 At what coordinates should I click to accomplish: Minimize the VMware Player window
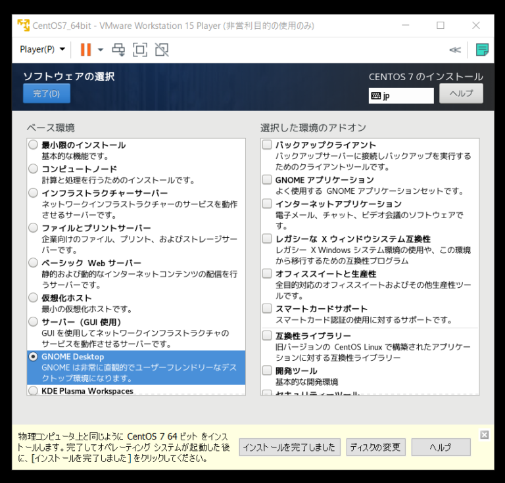406,25
